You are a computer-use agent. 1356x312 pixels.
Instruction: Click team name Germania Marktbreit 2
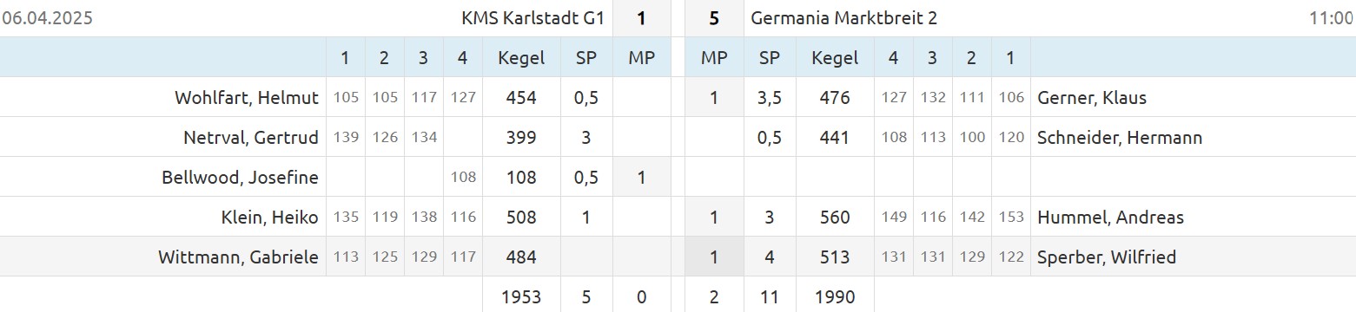(843, 18)
